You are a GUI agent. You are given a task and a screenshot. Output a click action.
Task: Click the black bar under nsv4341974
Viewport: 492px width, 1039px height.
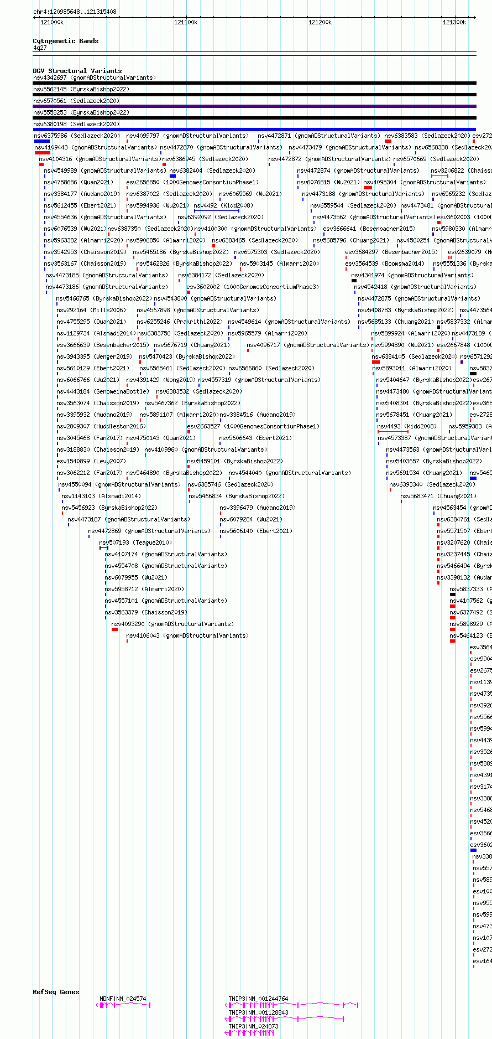pos(354,281)
